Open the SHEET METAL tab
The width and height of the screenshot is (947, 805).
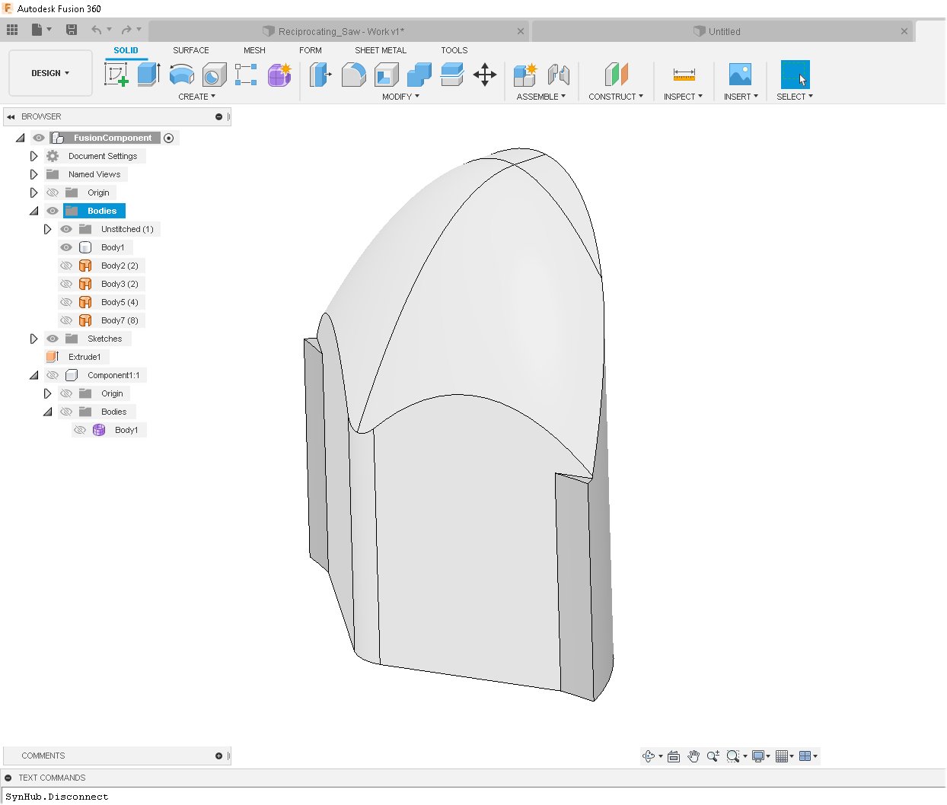tap(381, 50)
